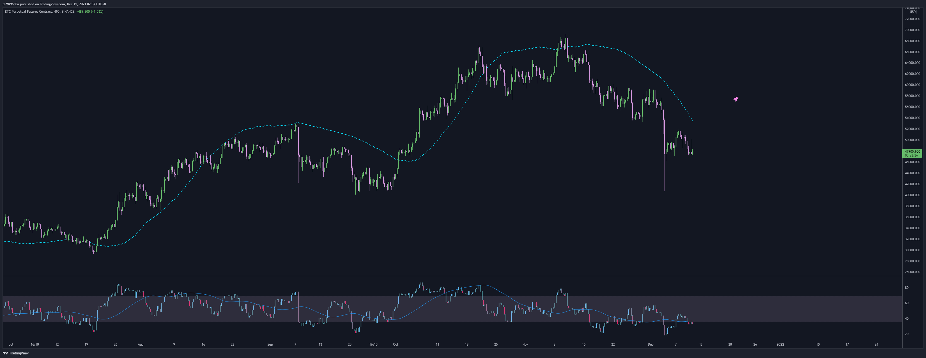Click the 36000.000 price axis label
Viewport: 926px width, 358px height.
pos(912,217)
